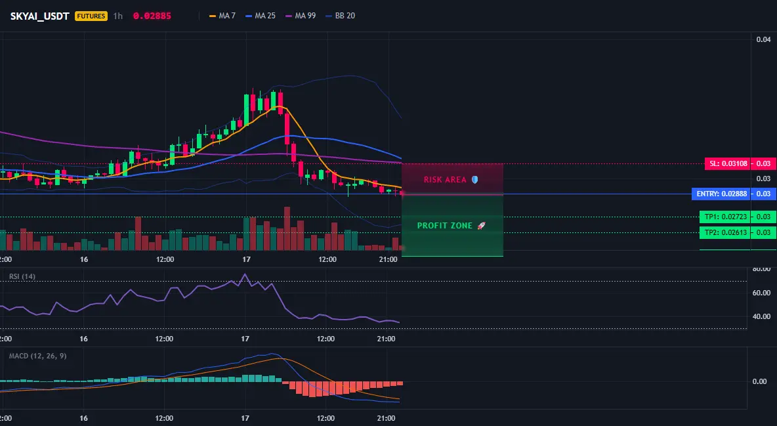Click the ENTRY: 0.02888 price tag

tap(721, 194)
